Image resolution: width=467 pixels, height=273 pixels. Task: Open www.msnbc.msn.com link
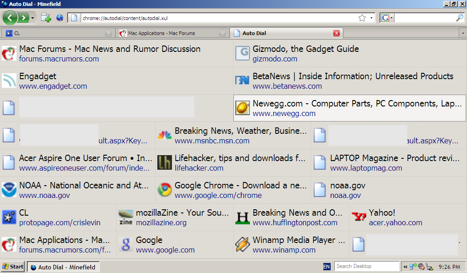coord(212,141)
